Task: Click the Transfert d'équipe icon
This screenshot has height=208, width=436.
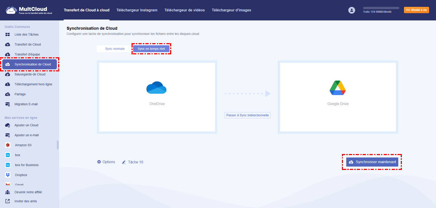Action: [8, 54]
